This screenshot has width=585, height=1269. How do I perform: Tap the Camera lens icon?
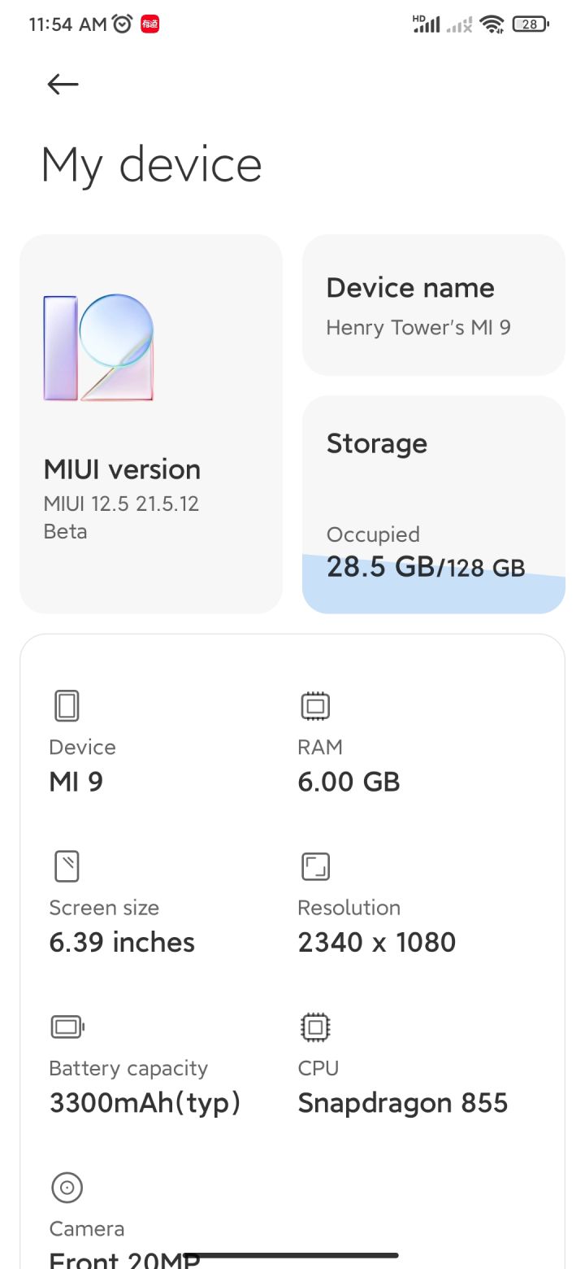(67, 1188)
